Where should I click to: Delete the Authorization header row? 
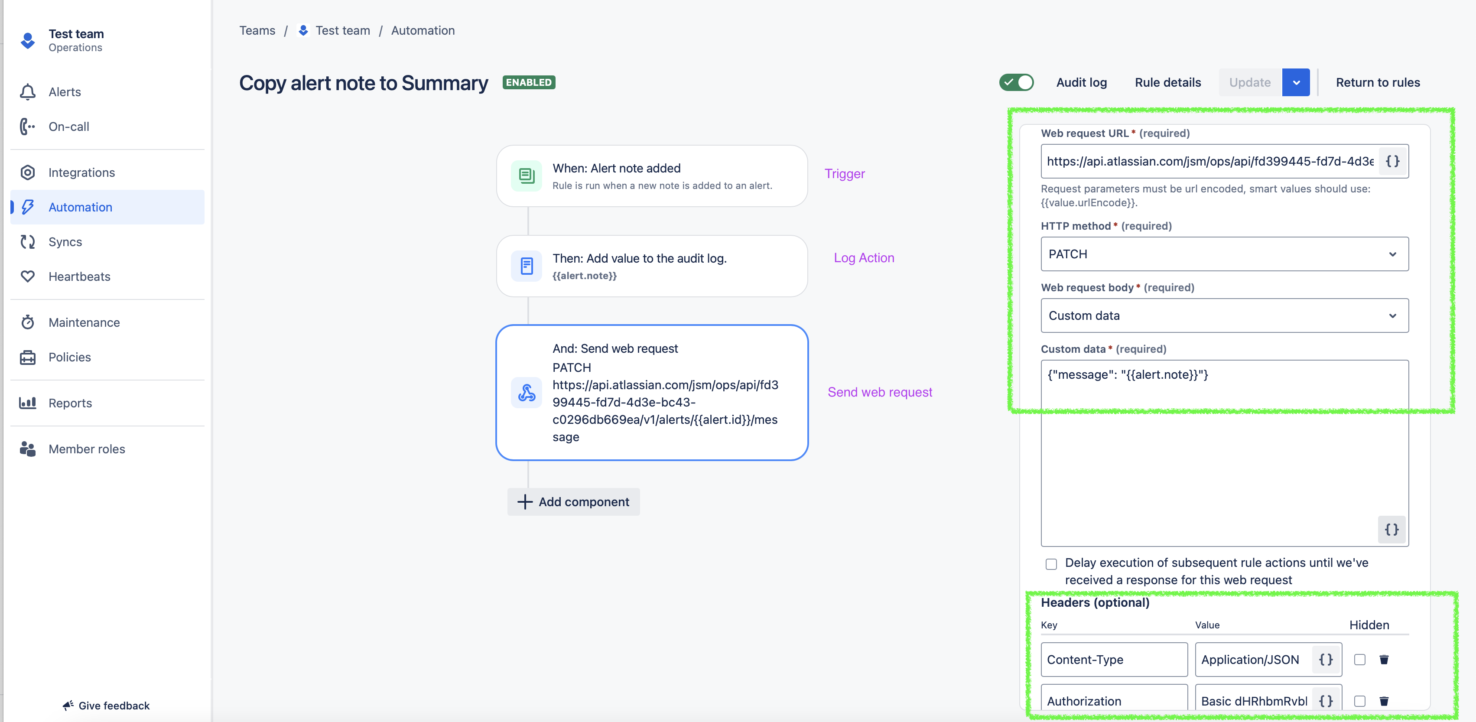click(x=1384, y=701)
